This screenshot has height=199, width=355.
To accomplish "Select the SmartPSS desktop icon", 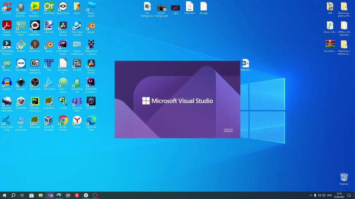I will (x=91, y=103).
